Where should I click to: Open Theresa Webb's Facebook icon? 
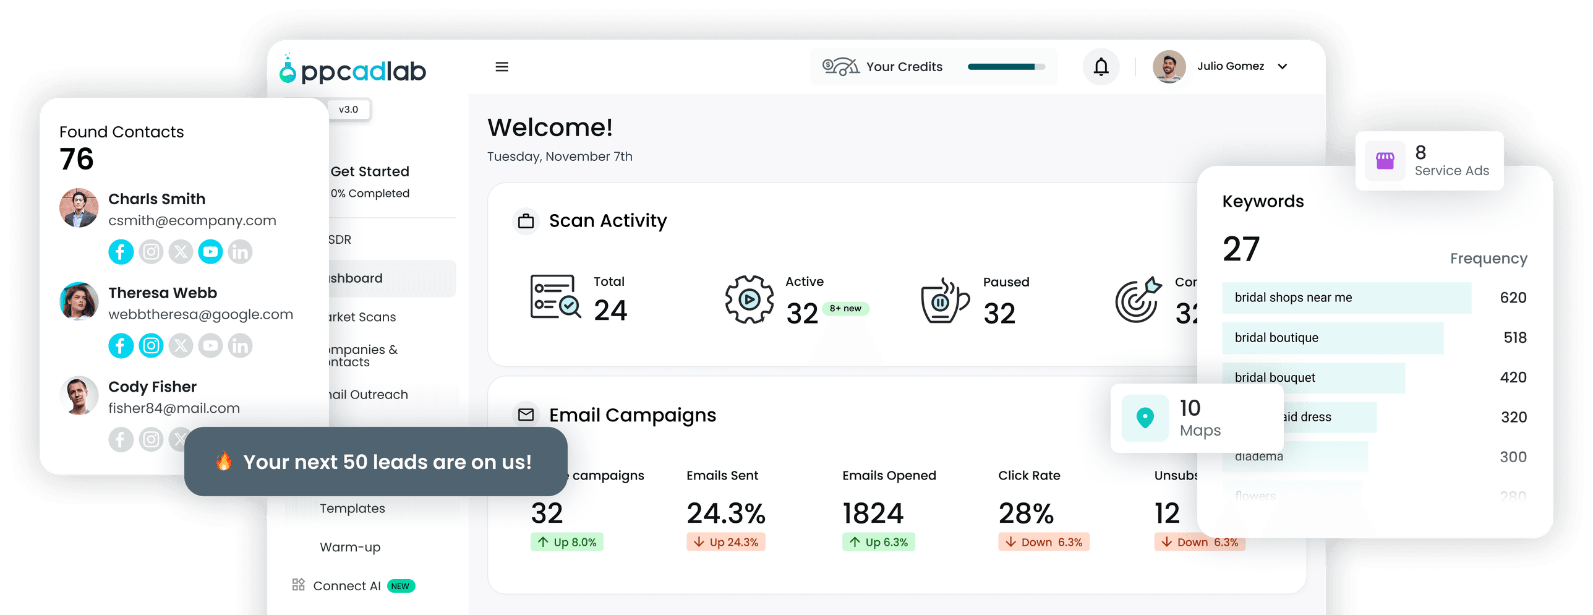click(x=121, y=345)
